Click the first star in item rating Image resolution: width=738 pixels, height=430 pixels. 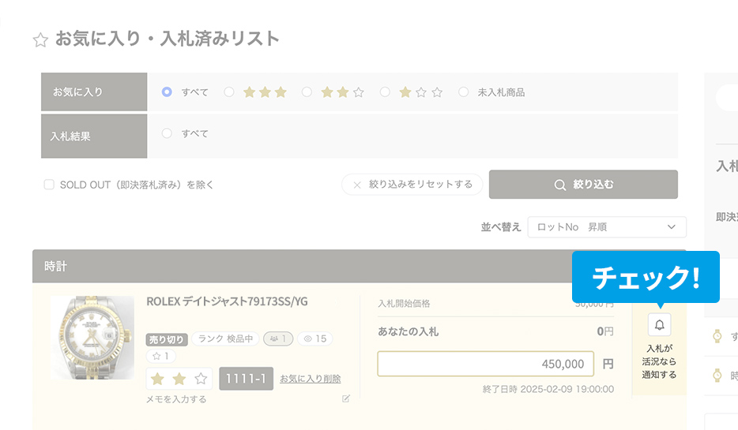pos(157,379)
